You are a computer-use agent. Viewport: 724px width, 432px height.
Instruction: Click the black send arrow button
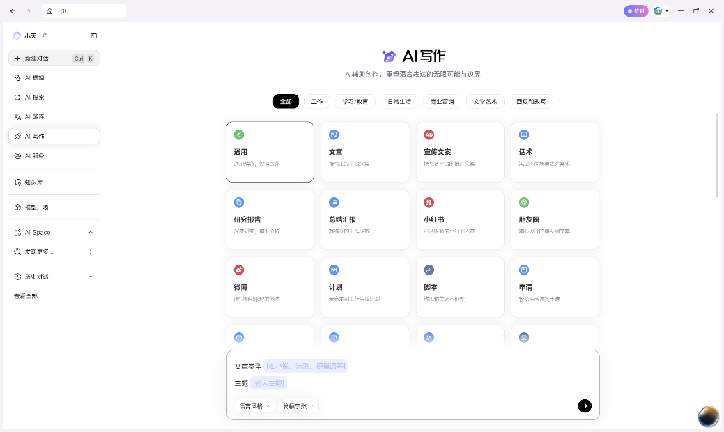[x=585, y=406]
